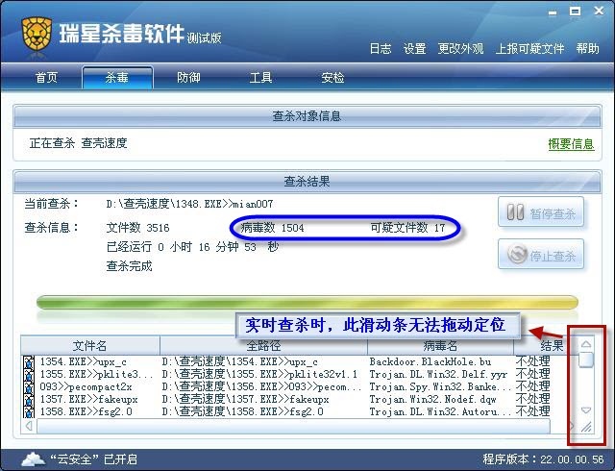This screenshot has height=471, width=615.
Task: Open the 日志 menu
Action: (x=381, y=49)
